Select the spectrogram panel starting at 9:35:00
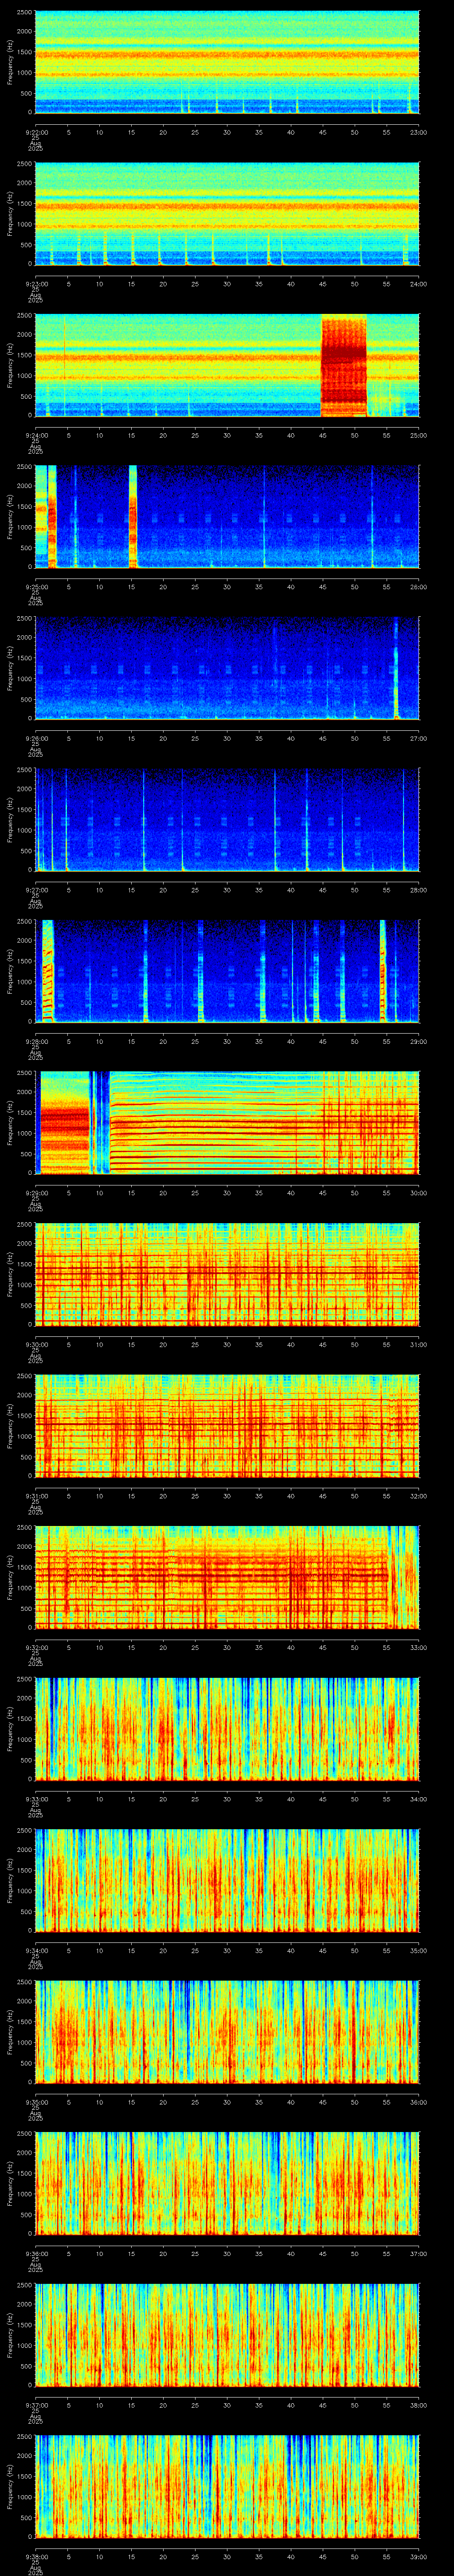454x2576 pixels. click(227, 2032)
